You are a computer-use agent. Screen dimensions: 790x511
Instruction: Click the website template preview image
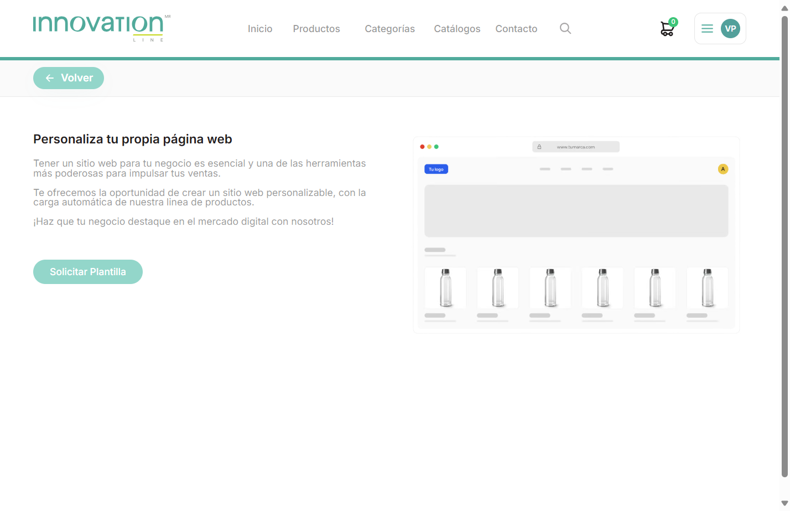point(576,235)
